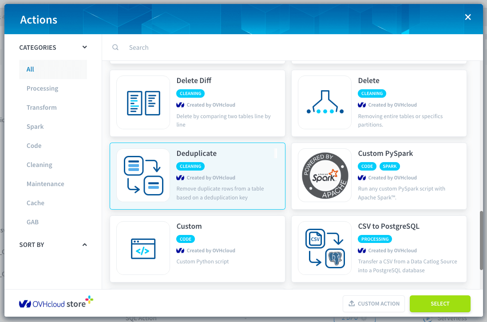Click the upload icon in Custom Action button
The width and height of the screenshot is (487, 322).
(x=352, y=303)
